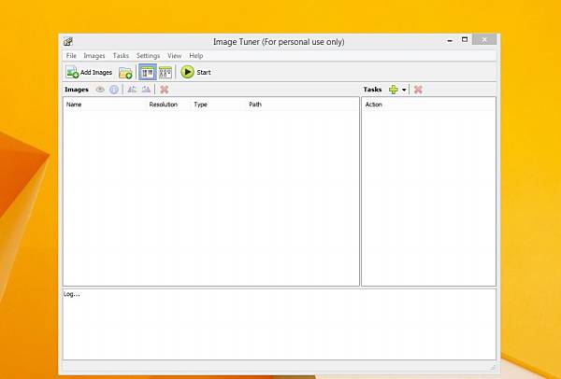Click the flip vertical icon
The width and height of the screenshot is (561, 379).
tap(146, 90)
